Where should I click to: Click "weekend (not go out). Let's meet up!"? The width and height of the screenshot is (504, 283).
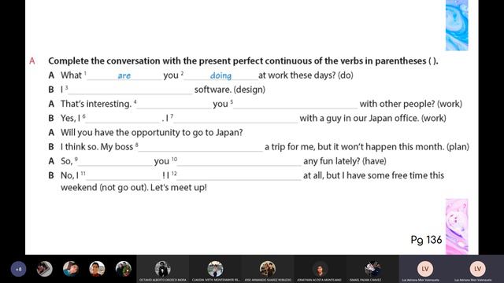(134, 187)
